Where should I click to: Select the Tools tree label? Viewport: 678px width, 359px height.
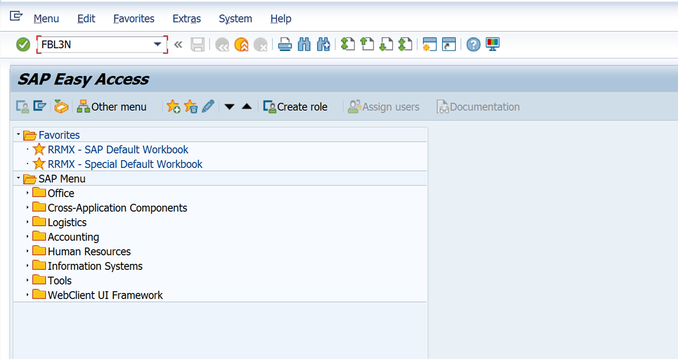[x=60, y=281]
